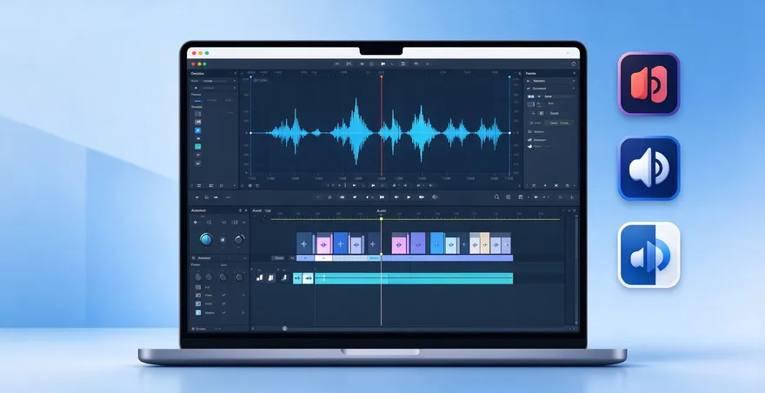The width and height of the screenshot is (765, 393).
Task: Collapse the lower-left section header chevron
Action: coord(245,257)
